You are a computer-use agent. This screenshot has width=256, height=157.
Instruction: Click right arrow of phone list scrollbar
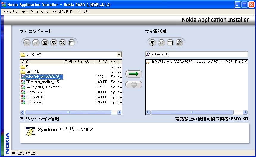[x=245, y=112]
